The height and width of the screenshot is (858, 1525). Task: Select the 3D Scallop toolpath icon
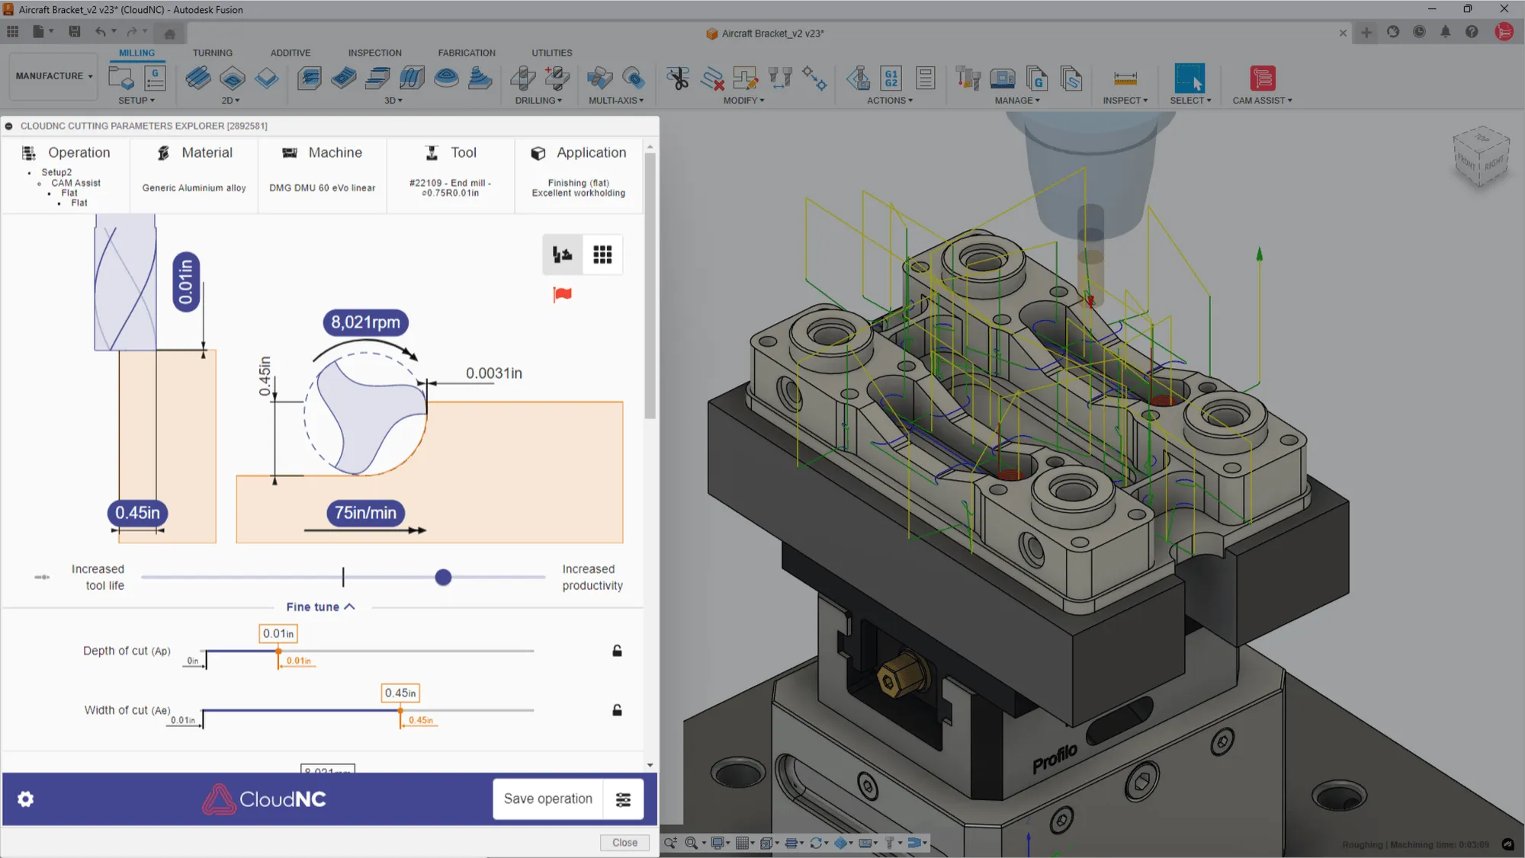pos(446,78)
